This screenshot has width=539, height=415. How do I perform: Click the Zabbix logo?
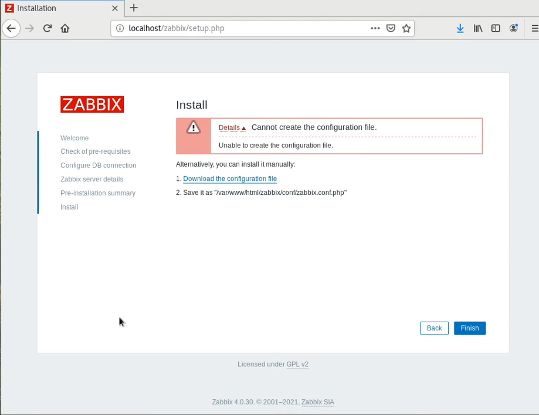92,104
